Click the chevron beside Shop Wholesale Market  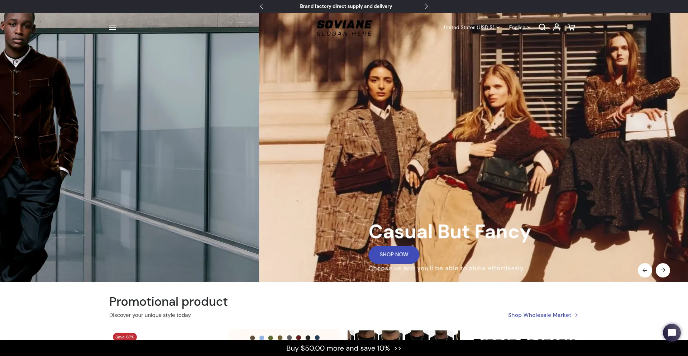coord(576,315)
